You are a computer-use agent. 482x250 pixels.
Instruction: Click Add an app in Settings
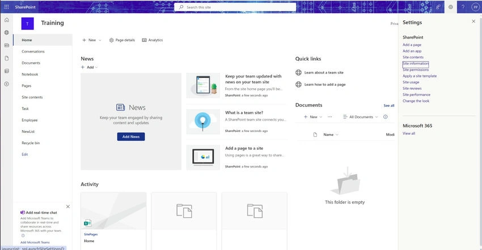412,51
